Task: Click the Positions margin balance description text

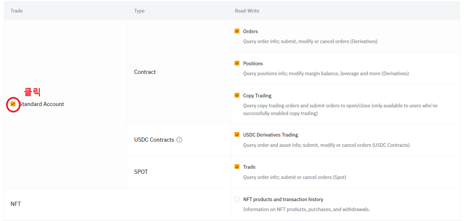Action: 326,73
